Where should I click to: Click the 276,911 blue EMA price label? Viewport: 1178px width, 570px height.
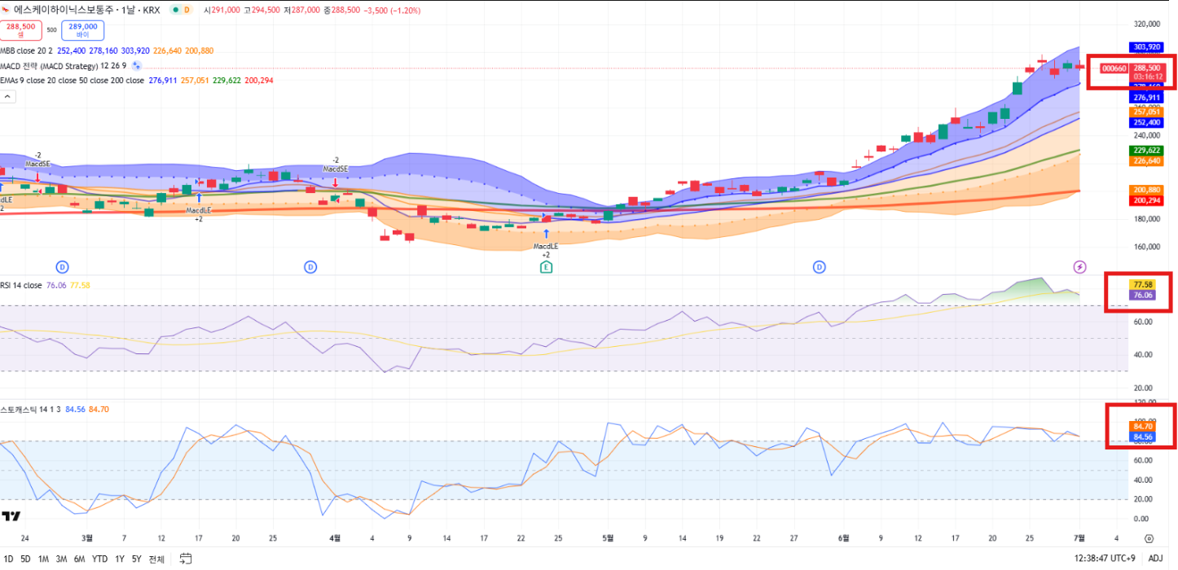pyautogui.click(x=1146, y=98)
